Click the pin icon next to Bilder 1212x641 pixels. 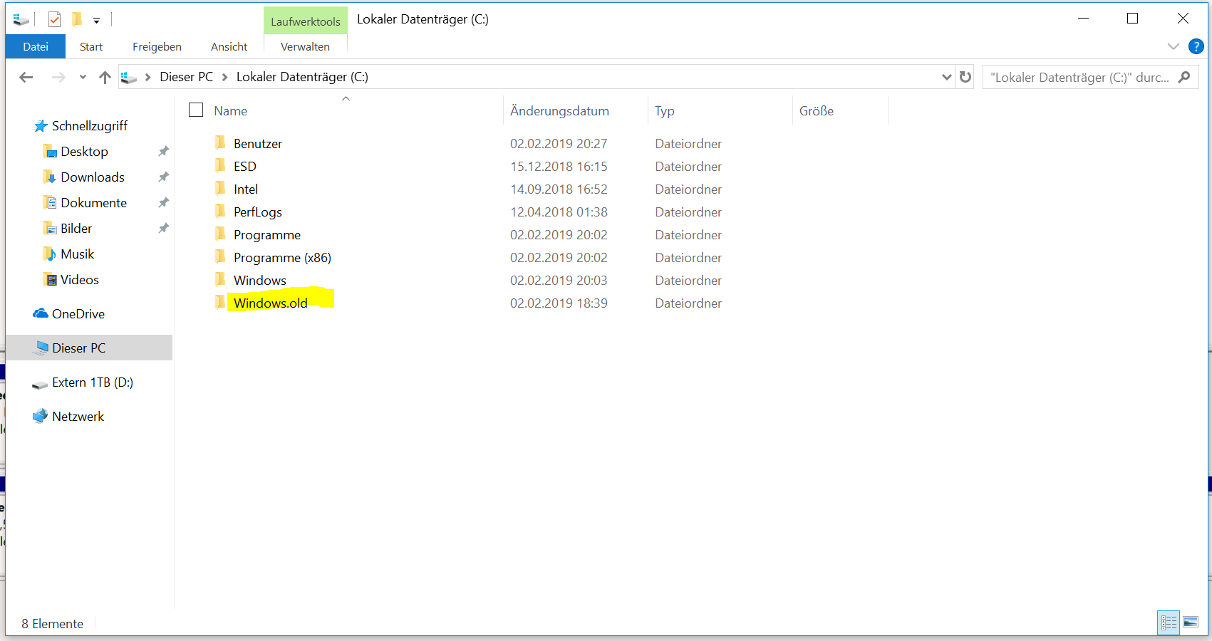163,228
